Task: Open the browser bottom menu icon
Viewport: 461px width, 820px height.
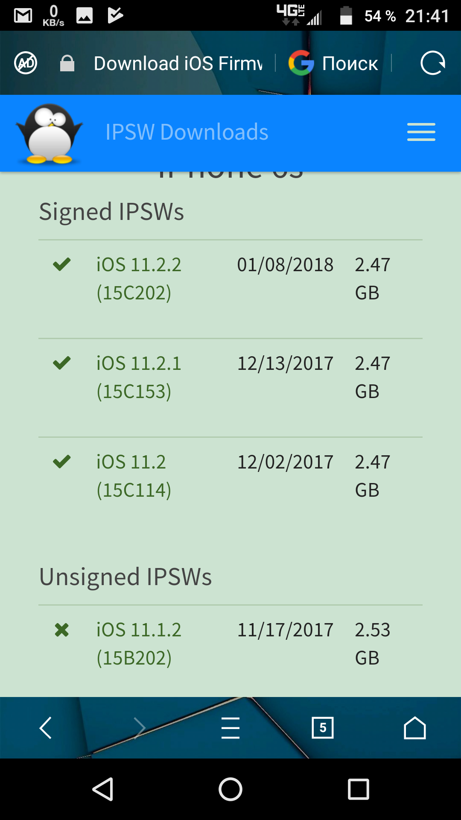Action: click(230, 728)
